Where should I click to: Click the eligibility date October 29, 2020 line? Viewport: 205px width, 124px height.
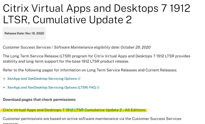77,47
